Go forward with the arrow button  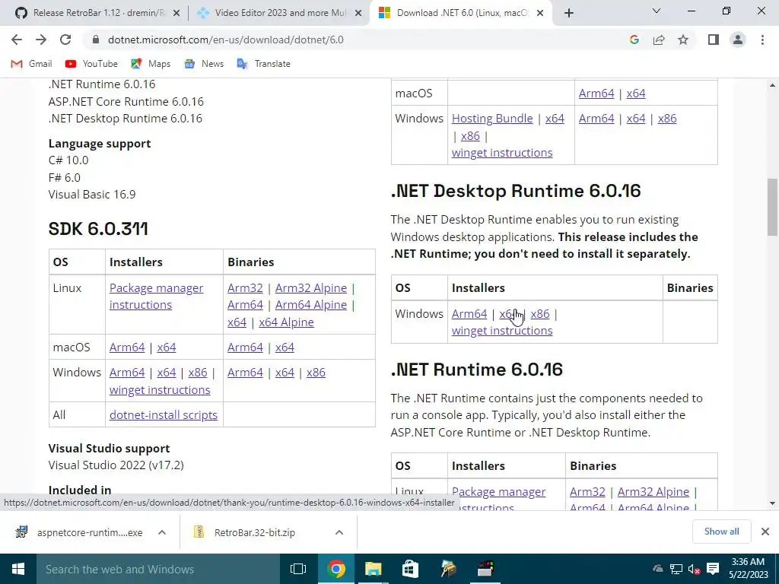(41, 40)
